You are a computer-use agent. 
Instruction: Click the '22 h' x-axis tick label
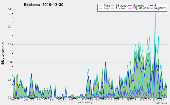[155, 100]
